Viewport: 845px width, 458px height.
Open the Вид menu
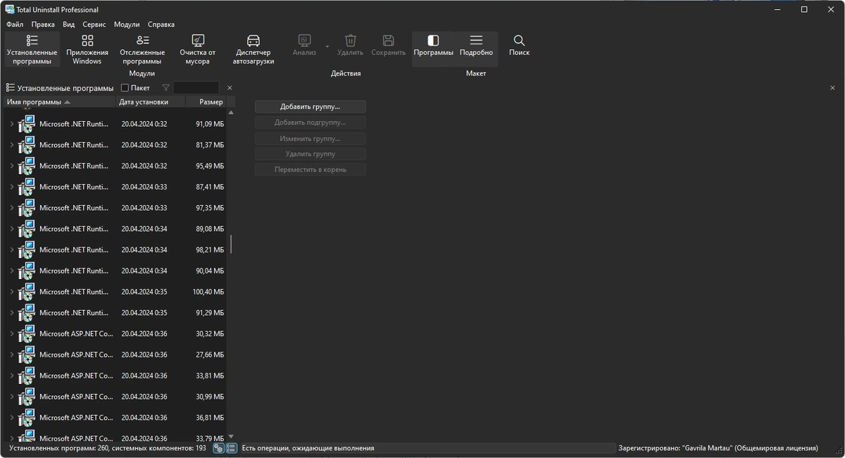(x=69, y=24)
